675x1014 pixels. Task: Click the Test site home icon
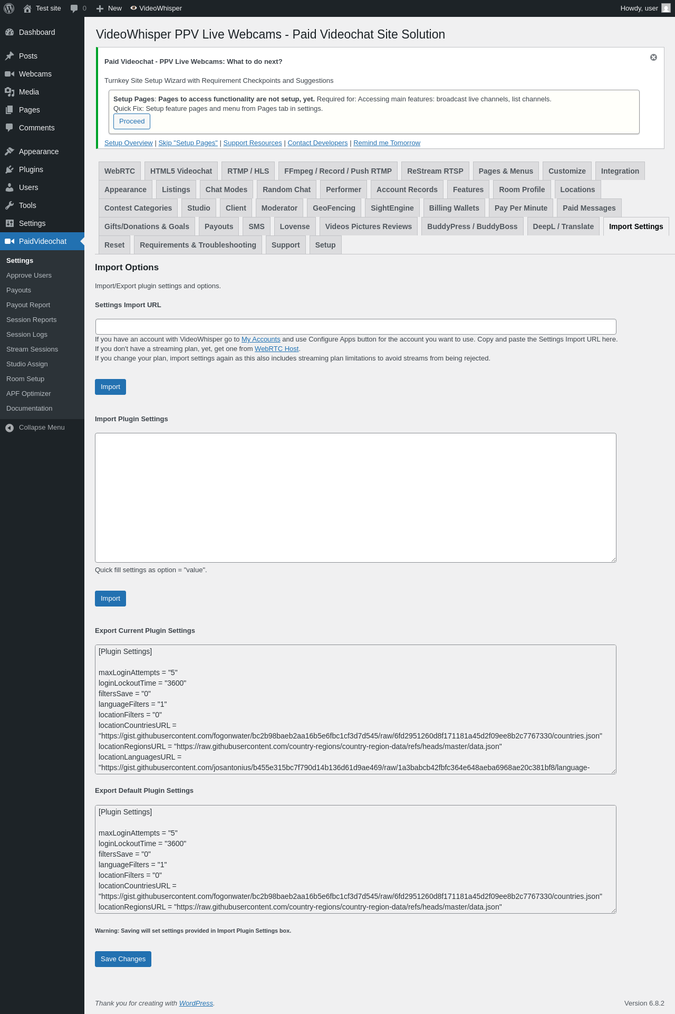[x=27, y=8]
